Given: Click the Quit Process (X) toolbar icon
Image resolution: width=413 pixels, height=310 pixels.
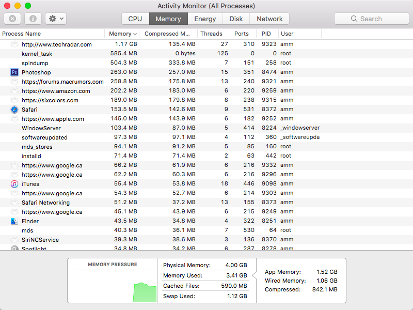Looking at the screenshot, I should pos(12,19).
